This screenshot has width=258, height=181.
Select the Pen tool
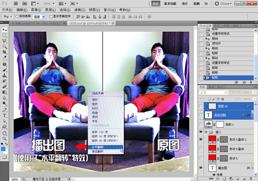click(5, 110)
